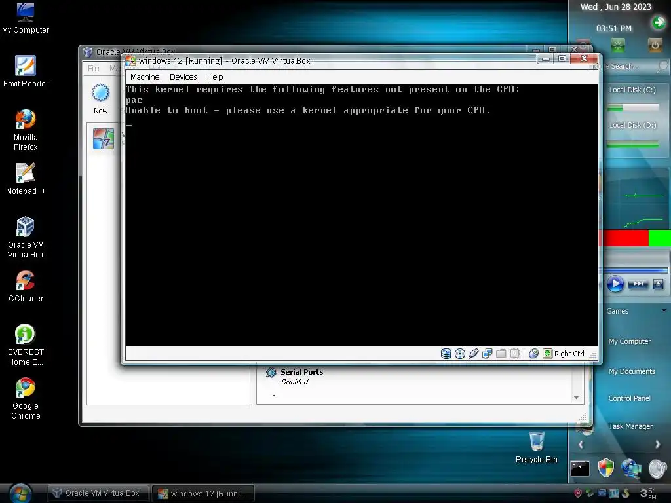Open the optical CD/DVD drive status icon
Screen dimensions: 671x503
pyautogui.click(x=459, y=353)
